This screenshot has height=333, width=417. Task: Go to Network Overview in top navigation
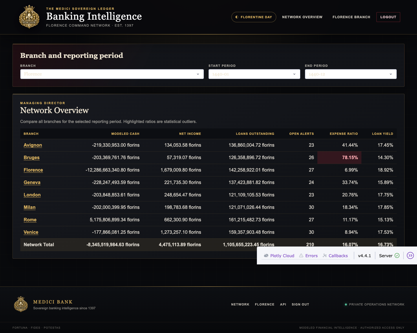pyautogui.click(x=302, y=17)
